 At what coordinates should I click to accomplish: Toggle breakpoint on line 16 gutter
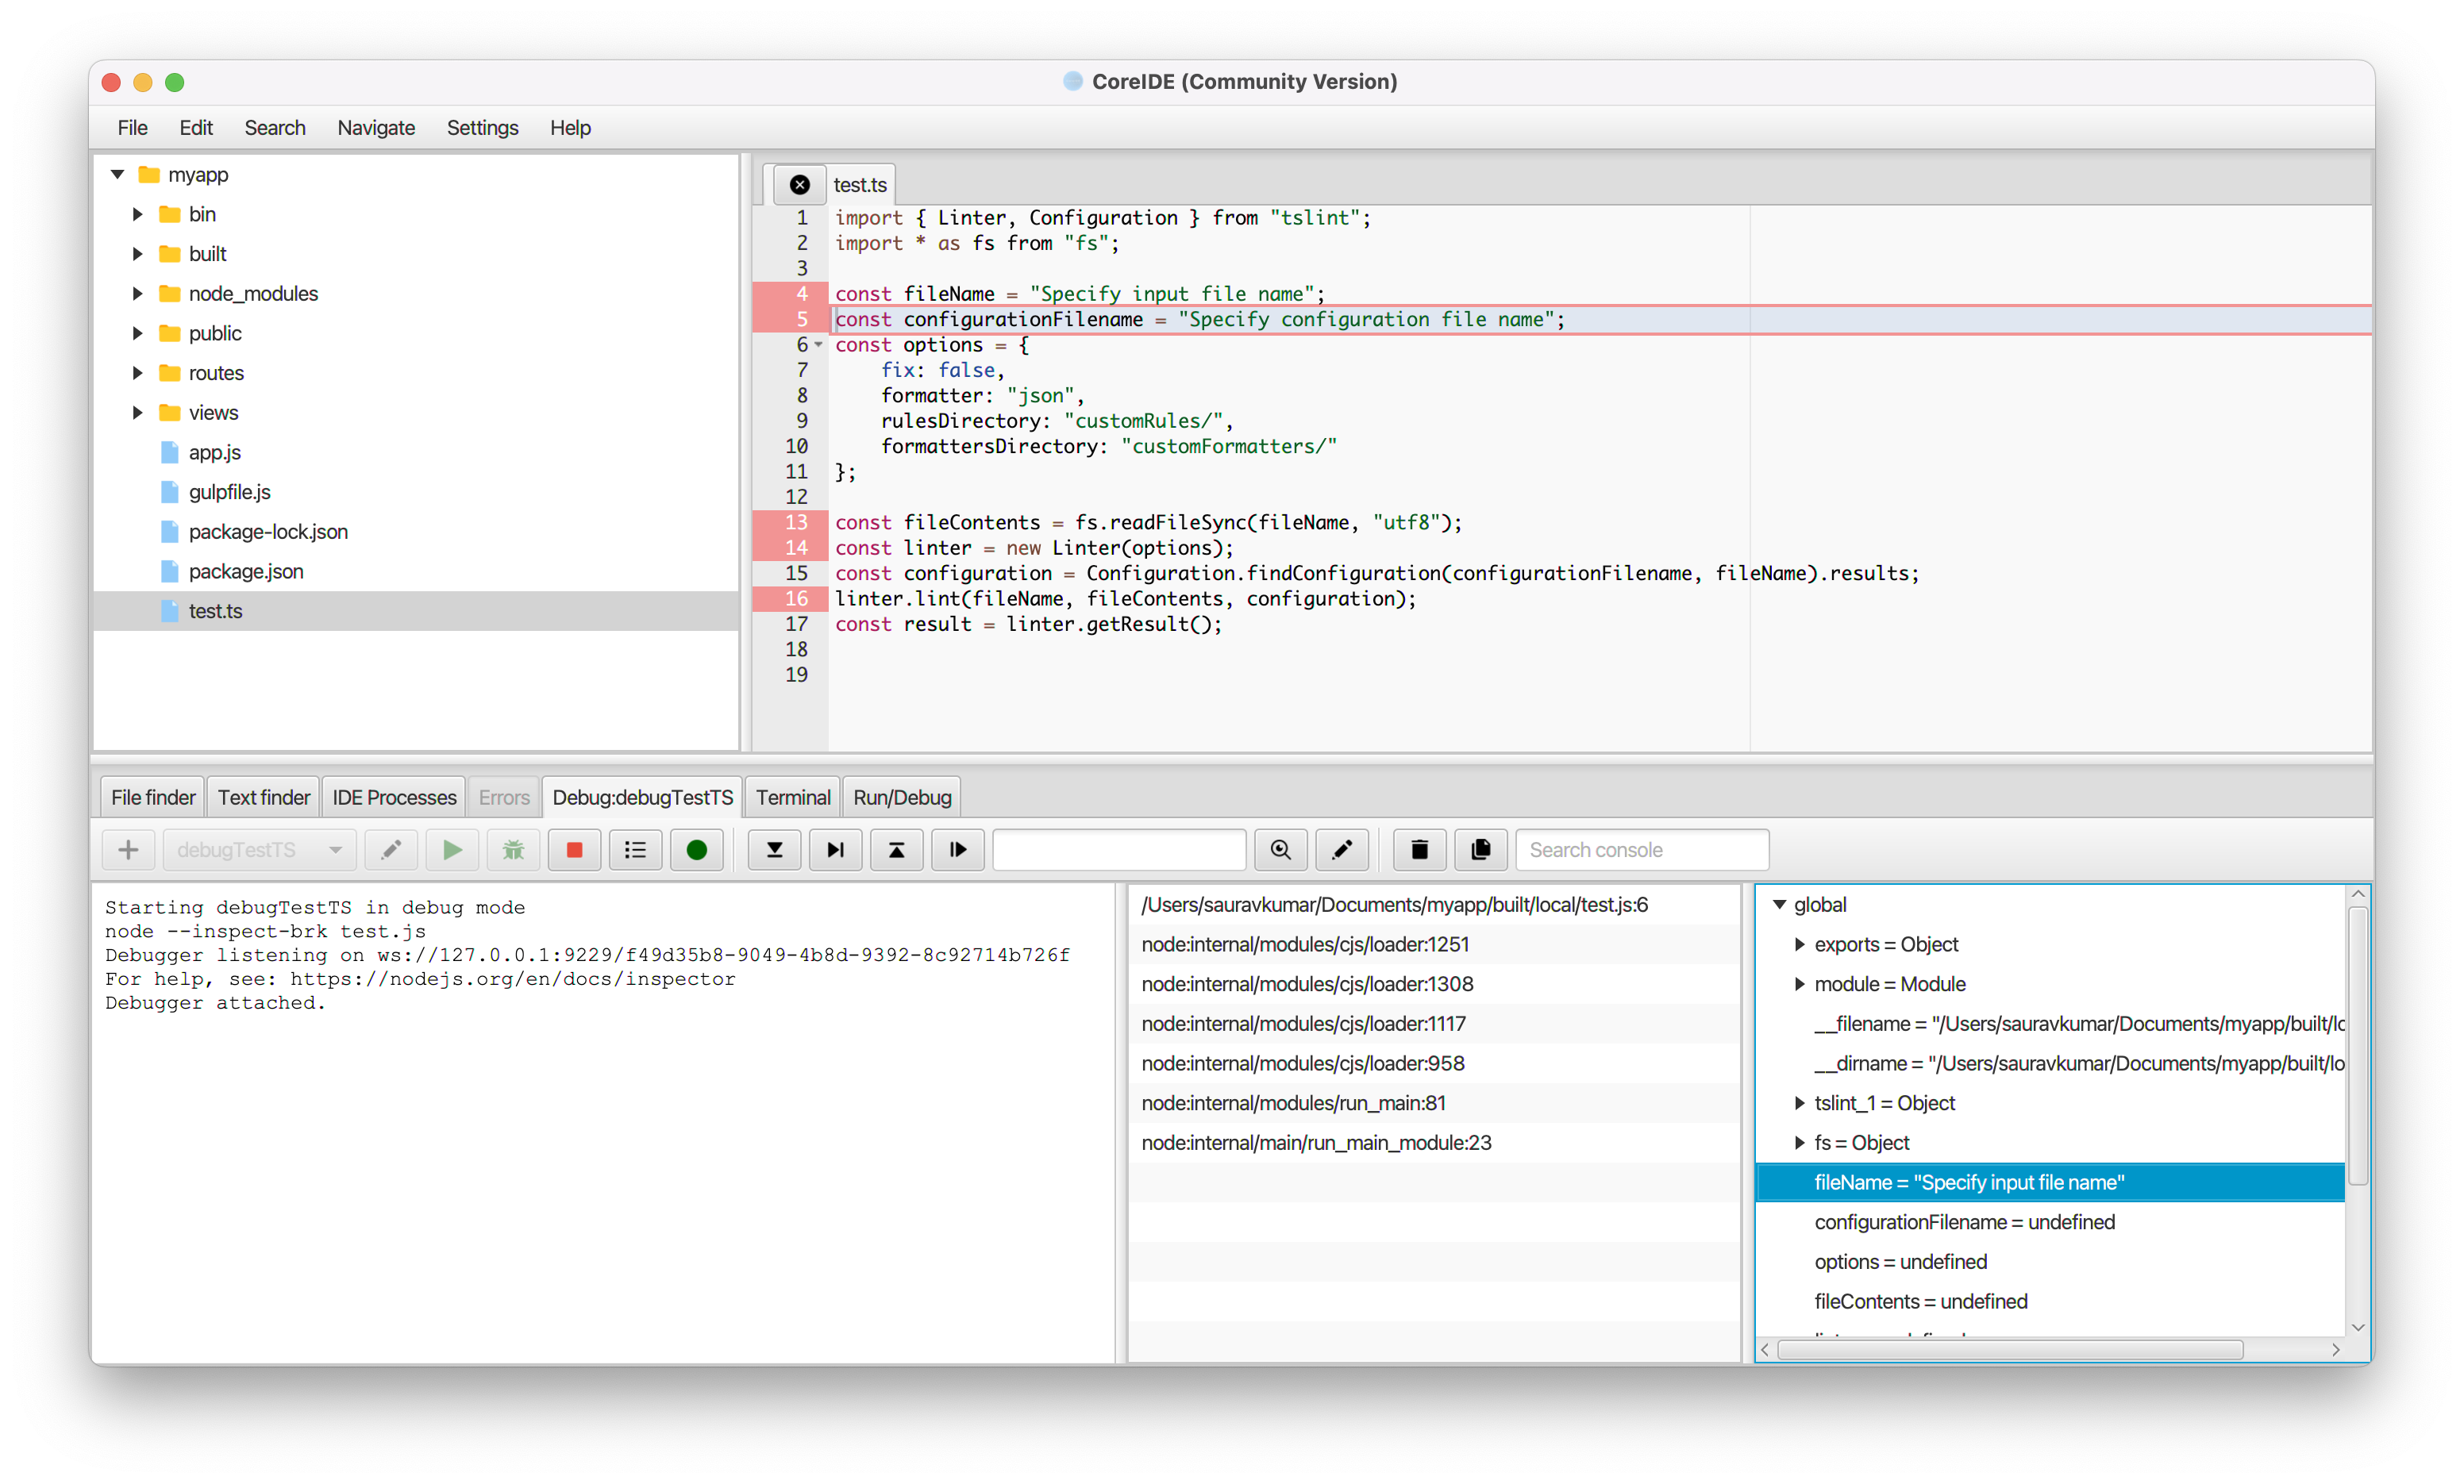click(x=790, y=599)
